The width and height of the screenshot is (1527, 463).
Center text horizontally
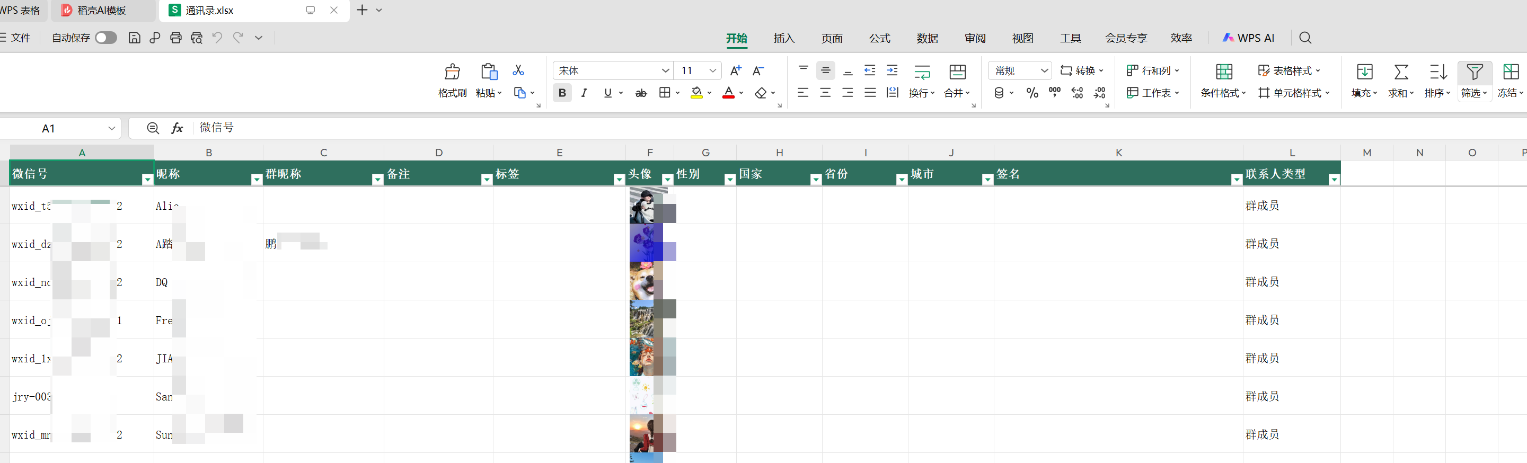click(x=825, y=93)
